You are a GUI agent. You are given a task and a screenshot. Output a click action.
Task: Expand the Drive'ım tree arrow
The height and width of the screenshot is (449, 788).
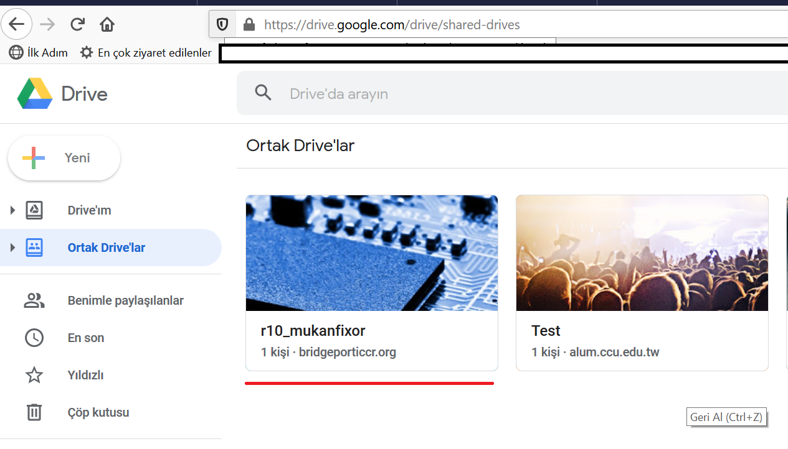tap(12, 210)
